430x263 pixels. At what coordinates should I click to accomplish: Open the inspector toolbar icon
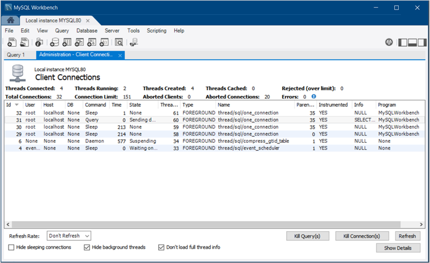point(39,42)
